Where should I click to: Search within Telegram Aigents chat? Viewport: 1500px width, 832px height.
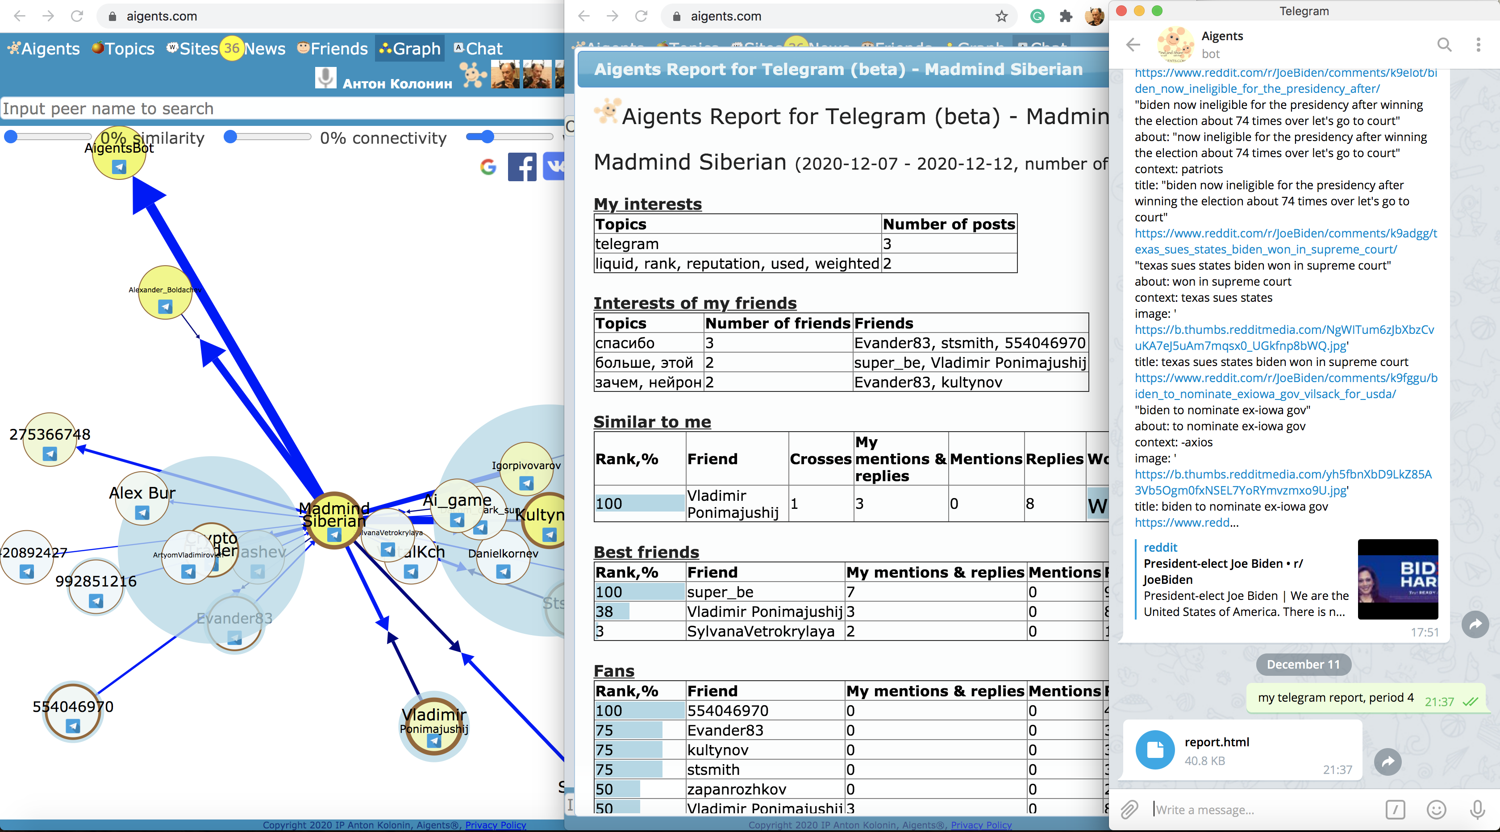[1444, 45]
